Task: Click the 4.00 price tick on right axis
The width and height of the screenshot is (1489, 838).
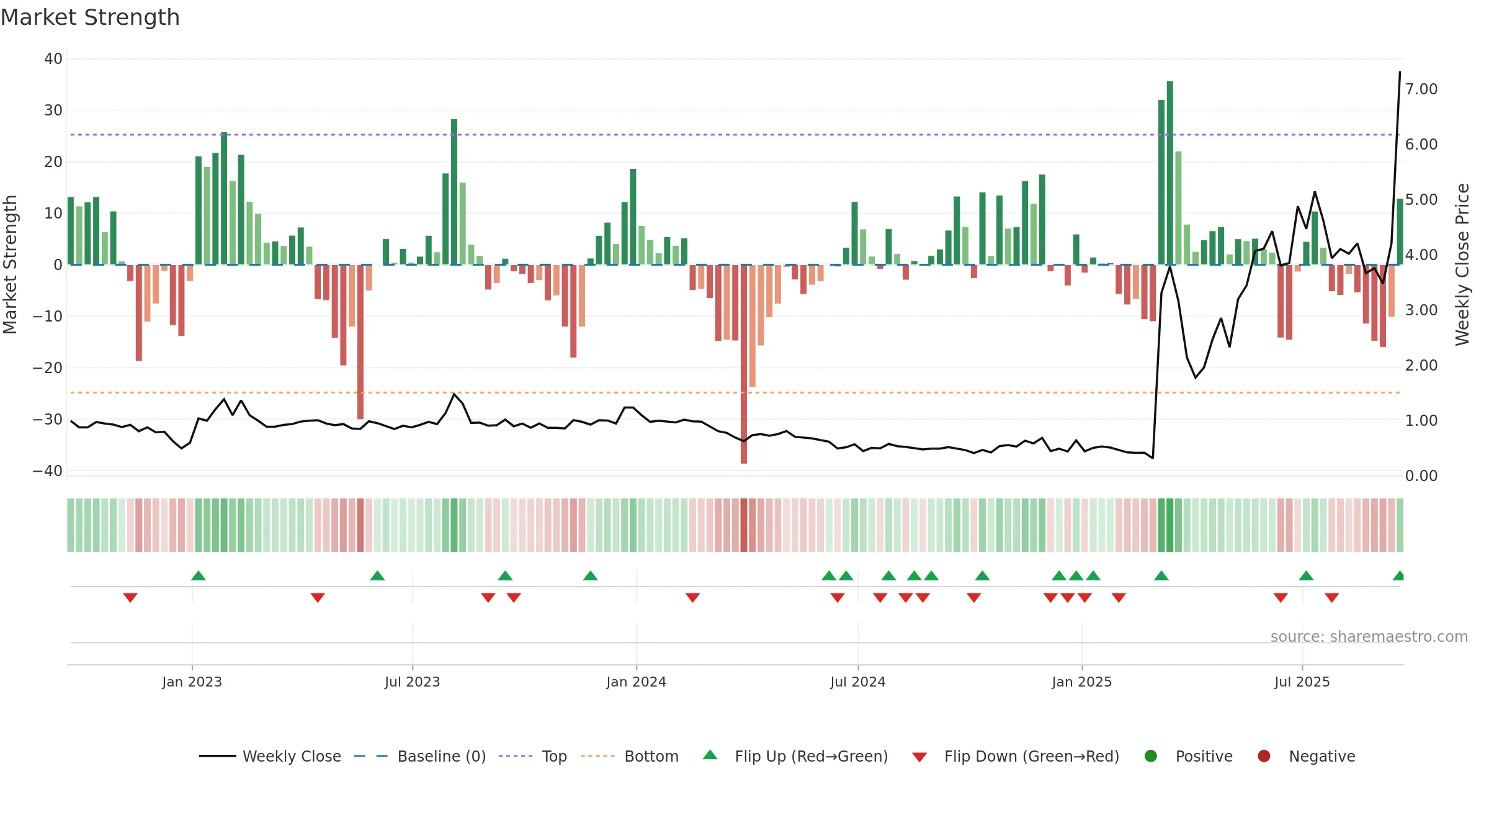Action: pos(1421,255)
